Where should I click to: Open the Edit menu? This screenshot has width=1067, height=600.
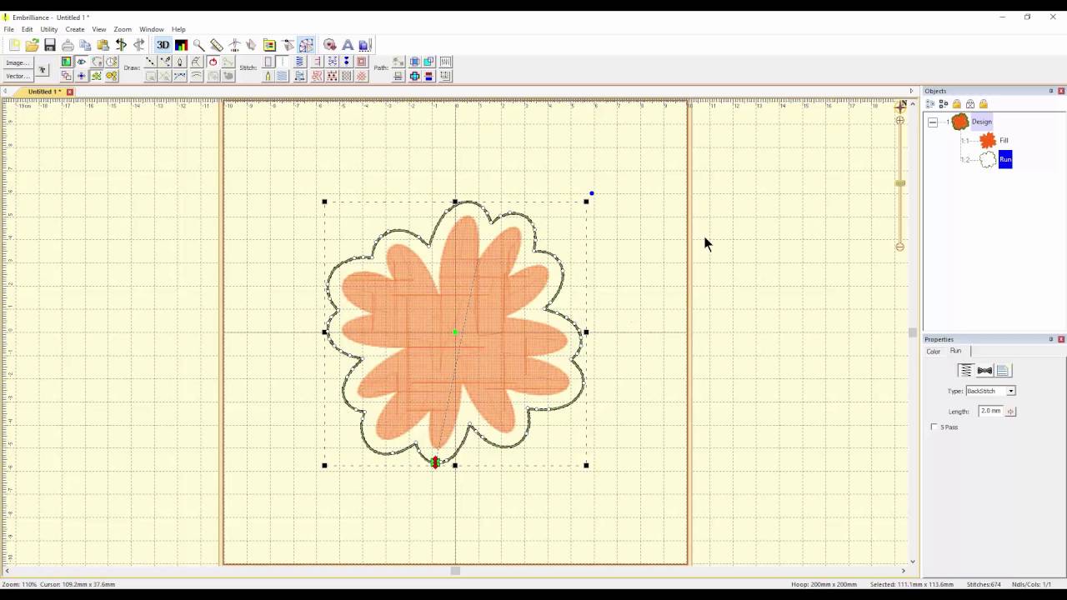pos(28,29)
